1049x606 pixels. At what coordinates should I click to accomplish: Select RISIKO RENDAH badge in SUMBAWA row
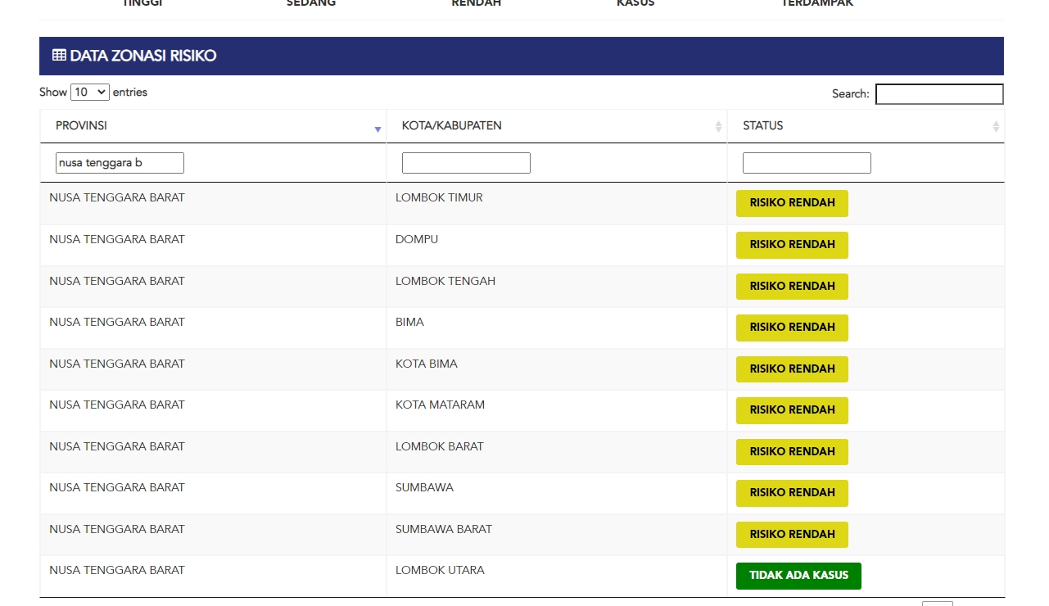pyautogui.click(x=792, y=493)
